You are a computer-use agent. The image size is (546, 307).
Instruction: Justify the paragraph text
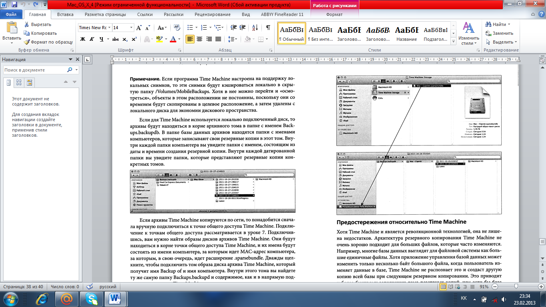tap(218, 39)
